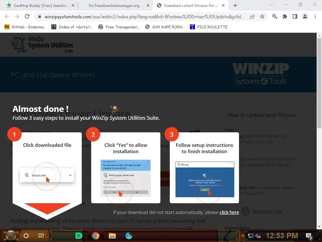Open the Chrome three-dot menu
322x242 pixels.
point(315,16)
